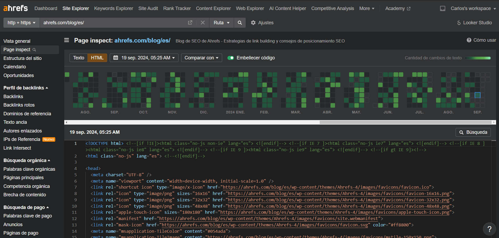499x238 pixels.
Task: Click the calendar icon in the date selector
Action: click(x=116, y=58)
